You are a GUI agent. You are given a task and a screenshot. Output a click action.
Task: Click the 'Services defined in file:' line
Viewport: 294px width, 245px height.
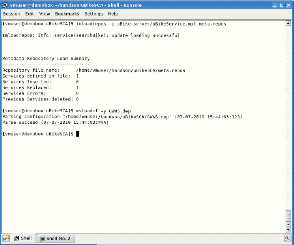coord(41,76)
